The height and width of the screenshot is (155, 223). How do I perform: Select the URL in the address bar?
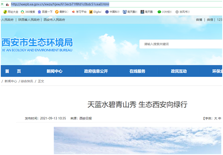point(60,4)
